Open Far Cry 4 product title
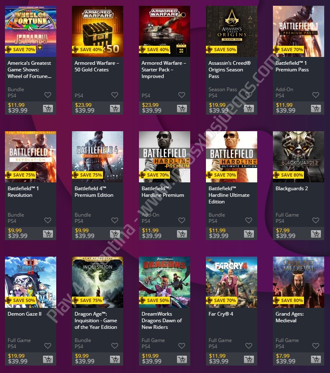The height and width of the screenshot is (373, 330). coord(221,314)
